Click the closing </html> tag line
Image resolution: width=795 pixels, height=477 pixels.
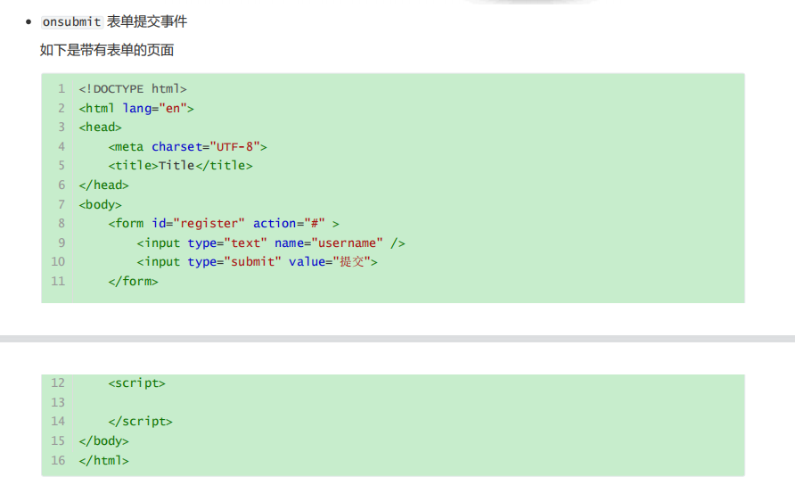(x=104, y=460)
